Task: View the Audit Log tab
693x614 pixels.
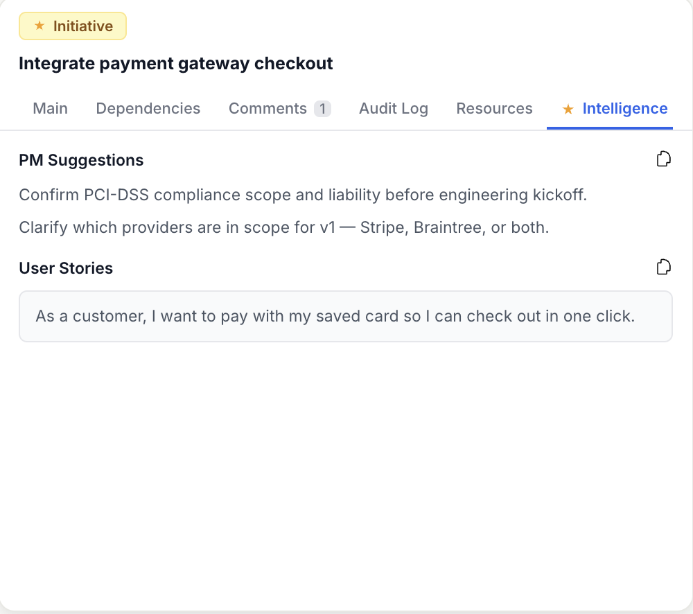Action: (x=393, y=109)
